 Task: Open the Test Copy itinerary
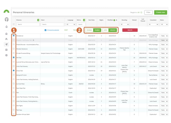[x=19, y=110]
